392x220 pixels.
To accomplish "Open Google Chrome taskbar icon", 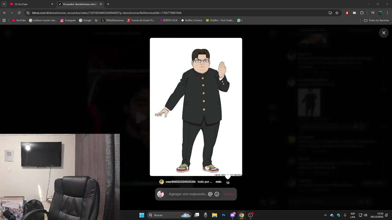I will click(241, 215).
